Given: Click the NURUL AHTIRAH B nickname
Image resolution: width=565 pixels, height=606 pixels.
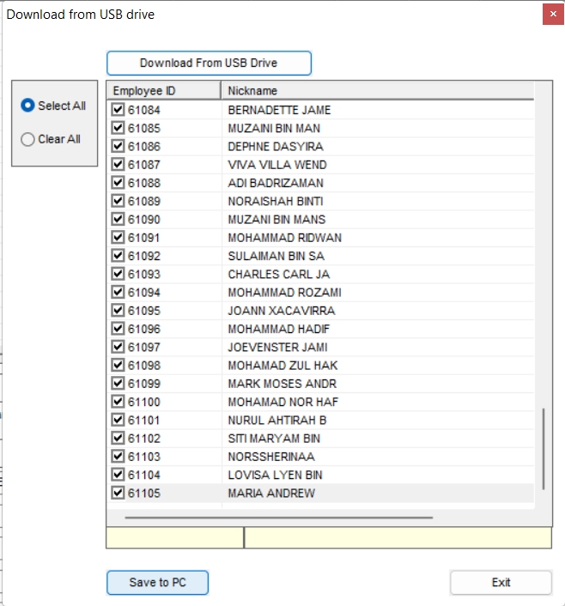Looking at the screenshot, I should click(x=276, y=421).
